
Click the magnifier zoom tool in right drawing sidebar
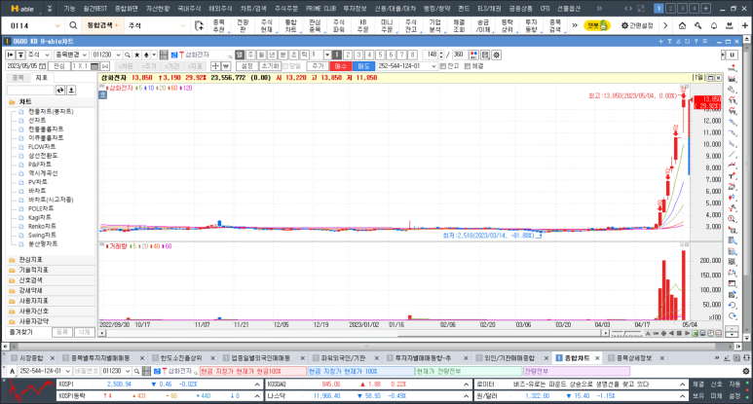[x=732, y=219]
